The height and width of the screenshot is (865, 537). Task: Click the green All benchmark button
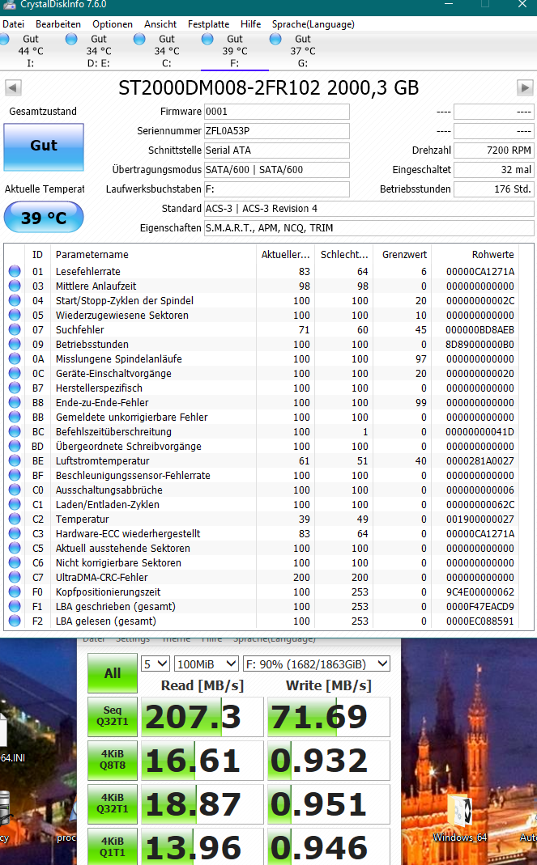(x=113, y=673)
